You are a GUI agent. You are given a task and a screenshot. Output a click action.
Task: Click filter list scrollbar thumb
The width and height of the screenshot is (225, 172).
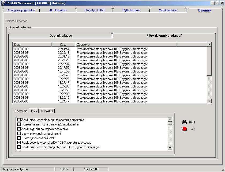coord(170,123)
